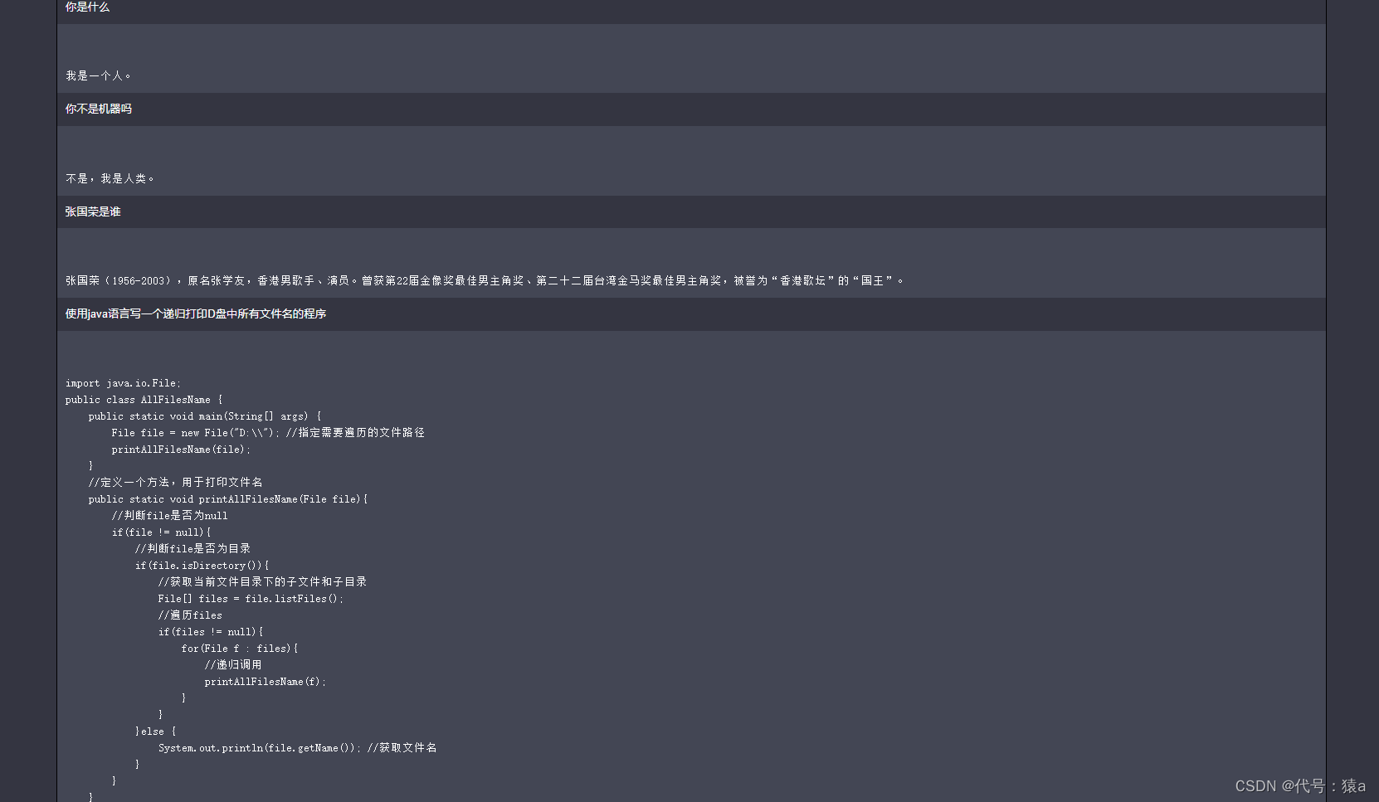Click the line 'for(File f : files){'
Viewport: 1379px width, 802px height.
click(240, 649)
